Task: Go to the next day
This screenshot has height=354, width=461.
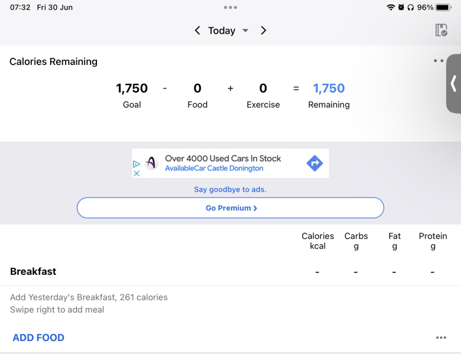Action: click(x=264, y=31)
